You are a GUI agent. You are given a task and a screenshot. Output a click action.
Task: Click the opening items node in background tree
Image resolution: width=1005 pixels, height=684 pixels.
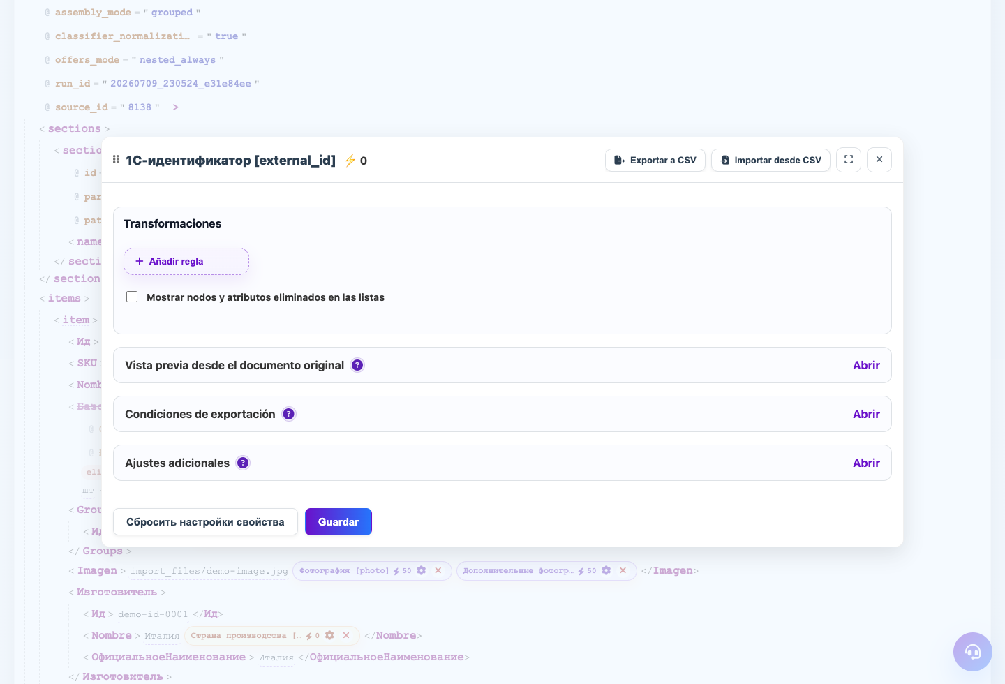tap(64, 298)
